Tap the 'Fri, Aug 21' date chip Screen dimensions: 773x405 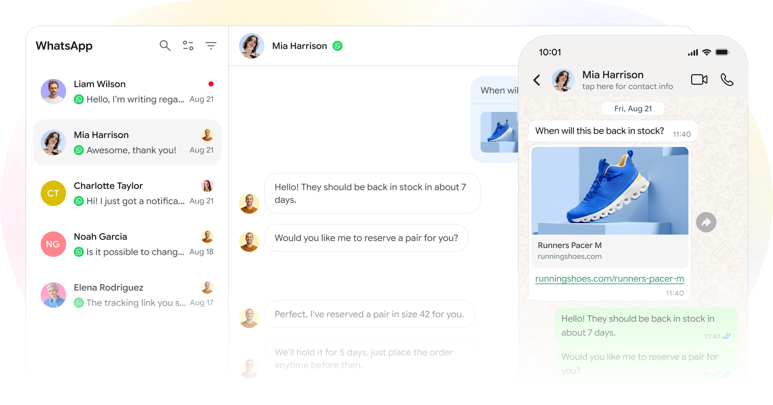pos(633,109)
